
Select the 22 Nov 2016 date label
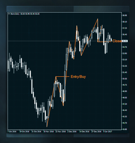click(60, 131)
